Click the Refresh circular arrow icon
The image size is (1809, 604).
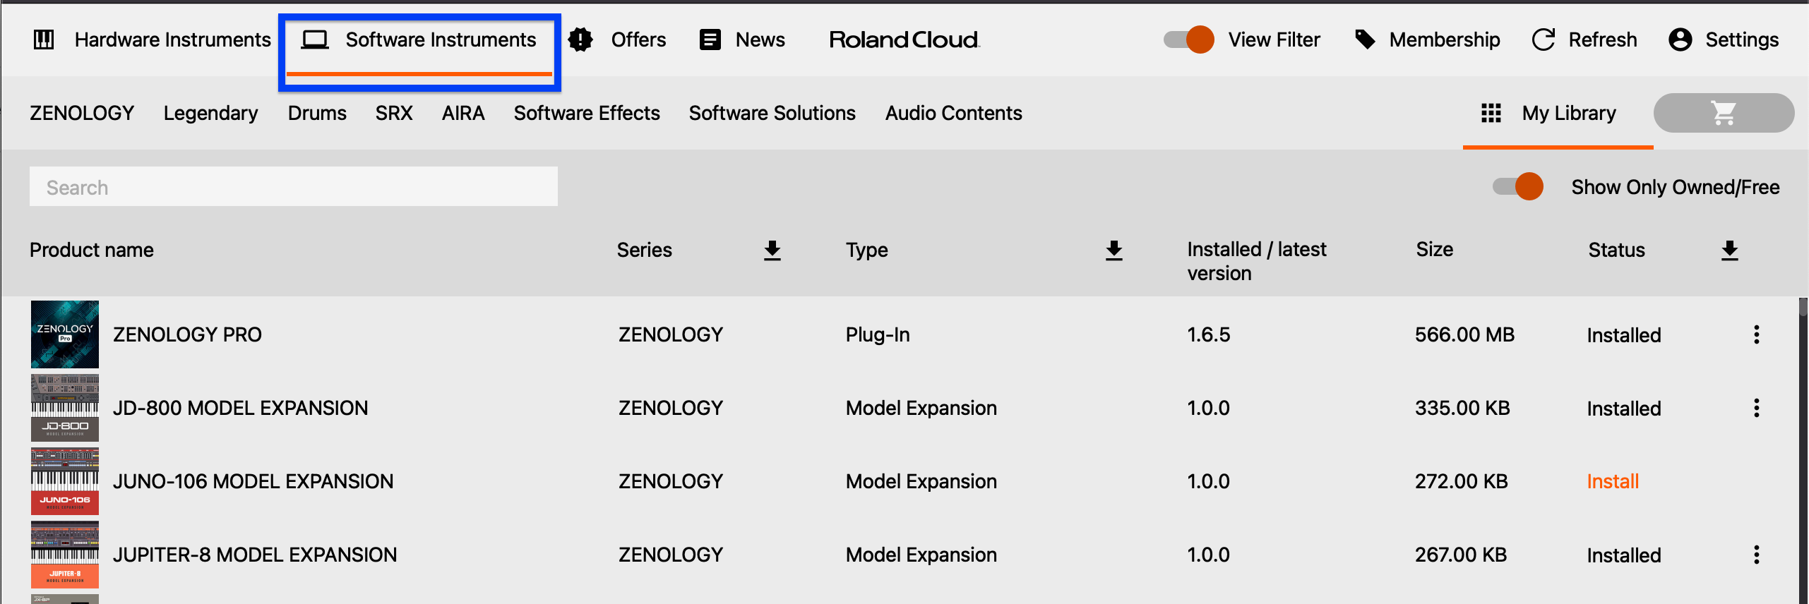point(1543,40)
